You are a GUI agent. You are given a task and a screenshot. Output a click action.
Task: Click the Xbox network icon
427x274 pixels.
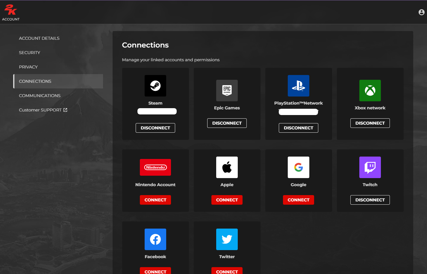tap(370, 91)
